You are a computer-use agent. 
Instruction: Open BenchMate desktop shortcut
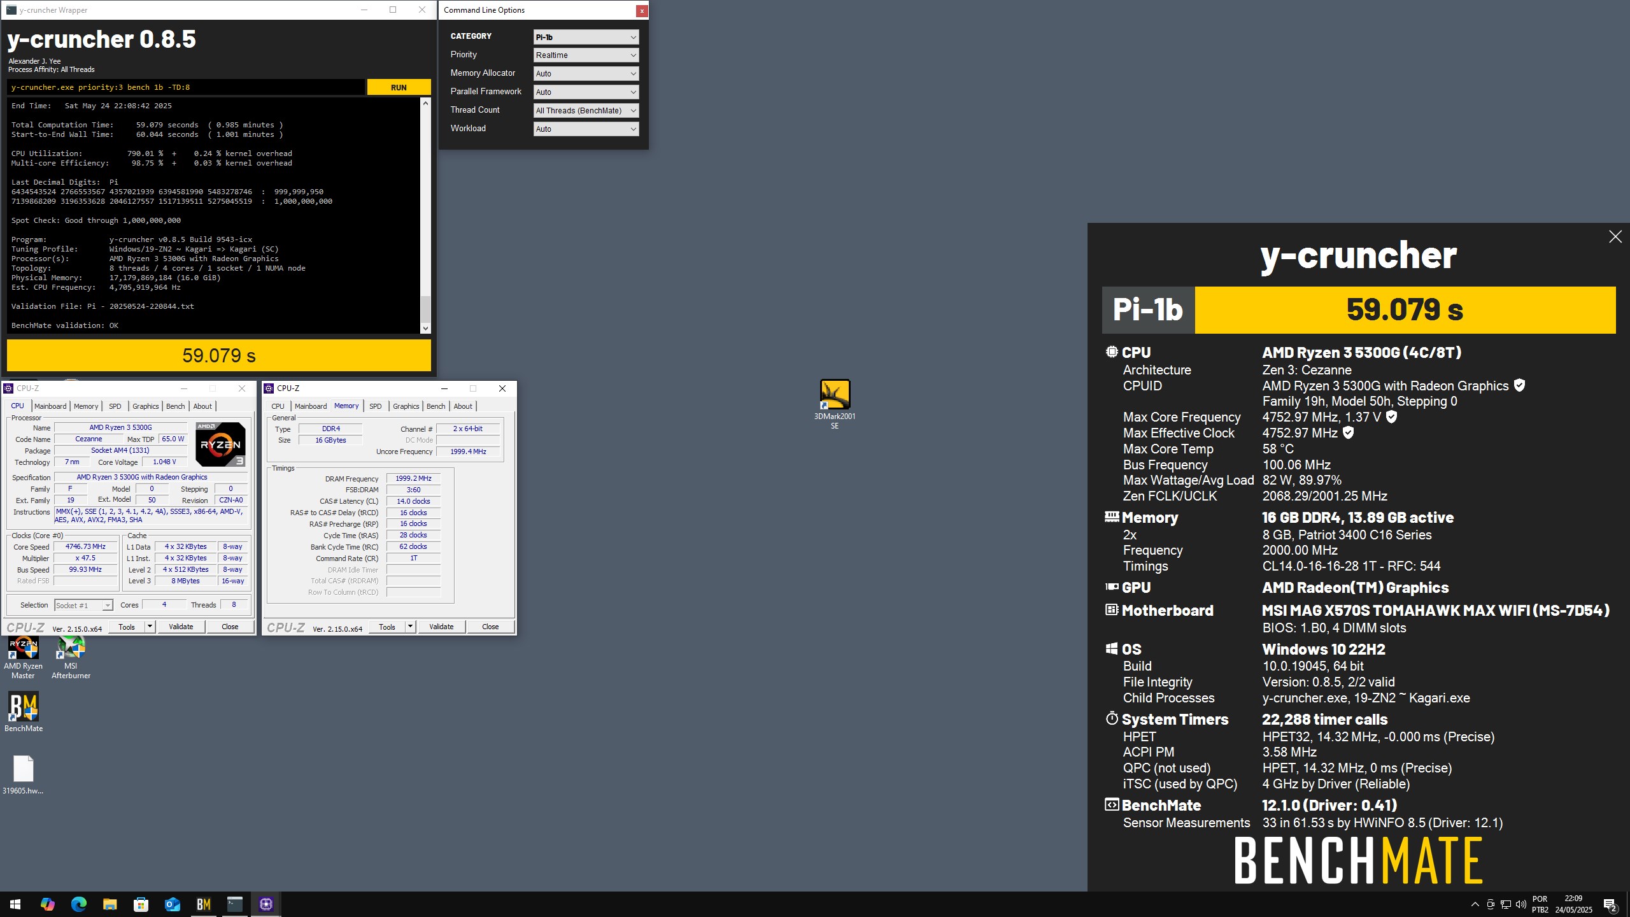click(24, 712)
